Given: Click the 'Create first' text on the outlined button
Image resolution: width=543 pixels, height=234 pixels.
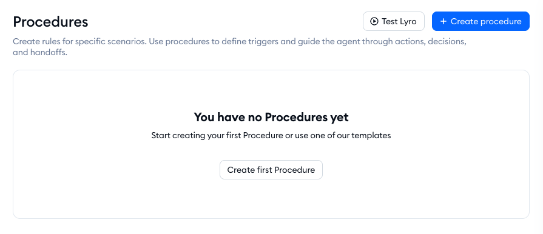Looking at the screenshot, I should tap(249, 170).
